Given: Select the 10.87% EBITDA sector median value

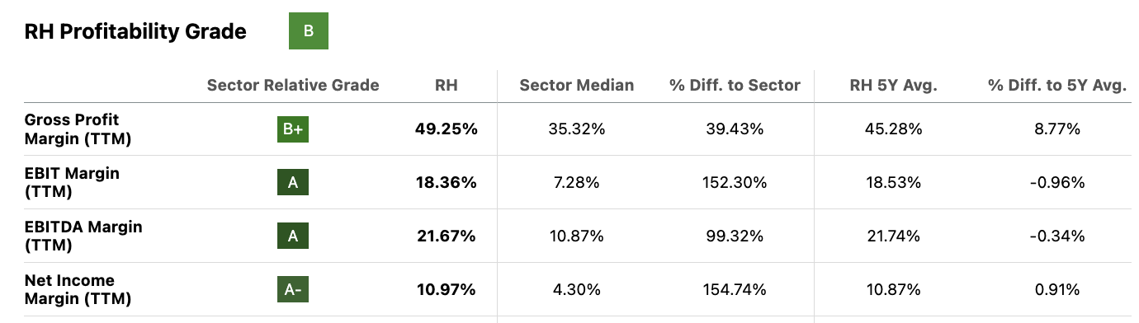Looking at the screenshot, I should (x=577, y=236).
